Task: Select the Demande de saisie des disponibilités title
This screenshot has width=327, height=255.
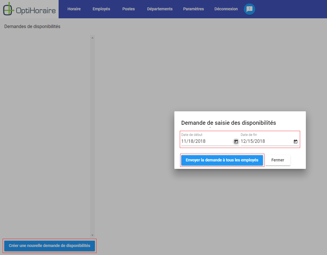Action: click(x=229, y=123)
